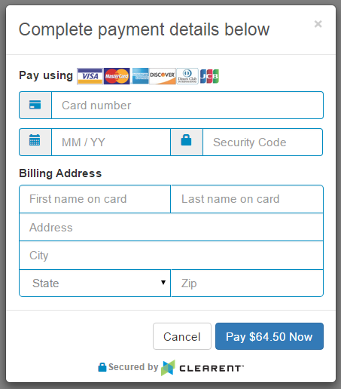Close the payment dialog with the X
Image resolution: width=341 pixels, height=389 pixels.
(318, 24)
